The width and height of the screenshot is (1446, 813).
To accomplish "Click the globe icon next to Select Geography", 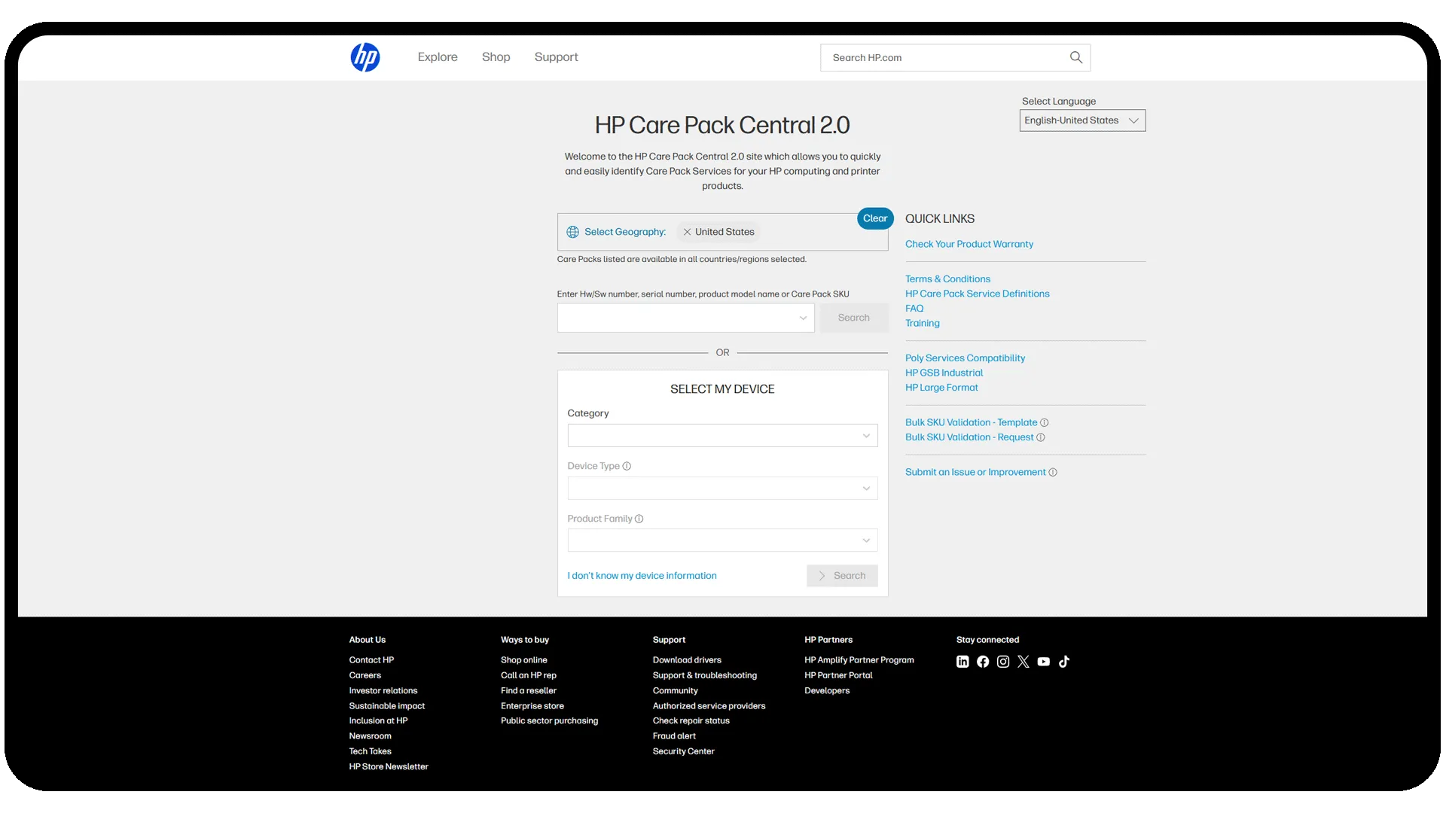I will pyautogui.click(x=572, y=232).
